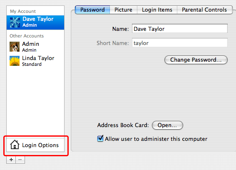Open the Address Book Card
The image size is (236, 170).
click(167, 125)
